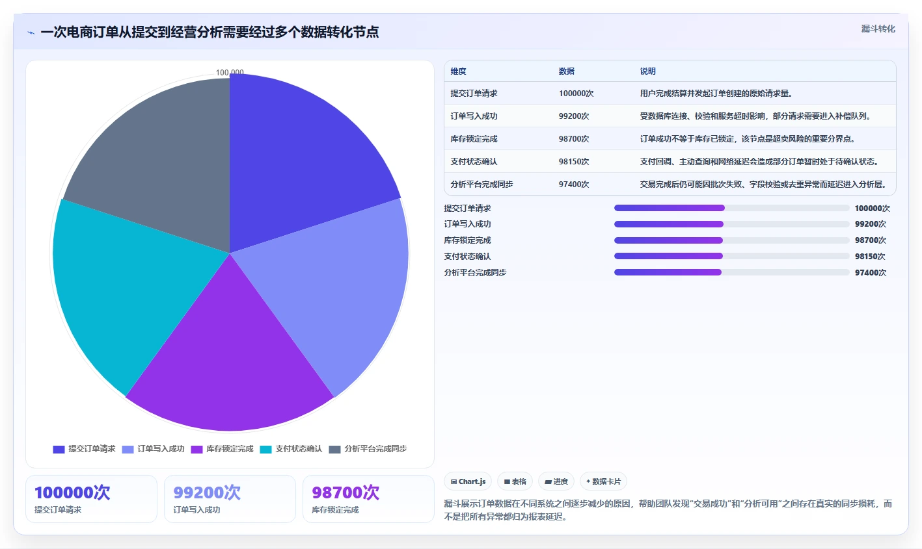Click description starting 交易完成后仍可能
This screenshot has height=549, width=922.
click(x=763, y=185)
